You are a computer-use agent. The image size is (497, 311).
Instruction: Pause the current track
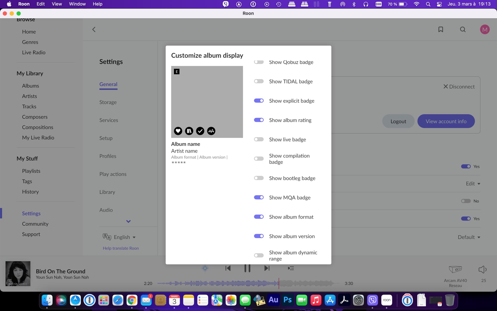pyautogui.click(x=247, y=268)
